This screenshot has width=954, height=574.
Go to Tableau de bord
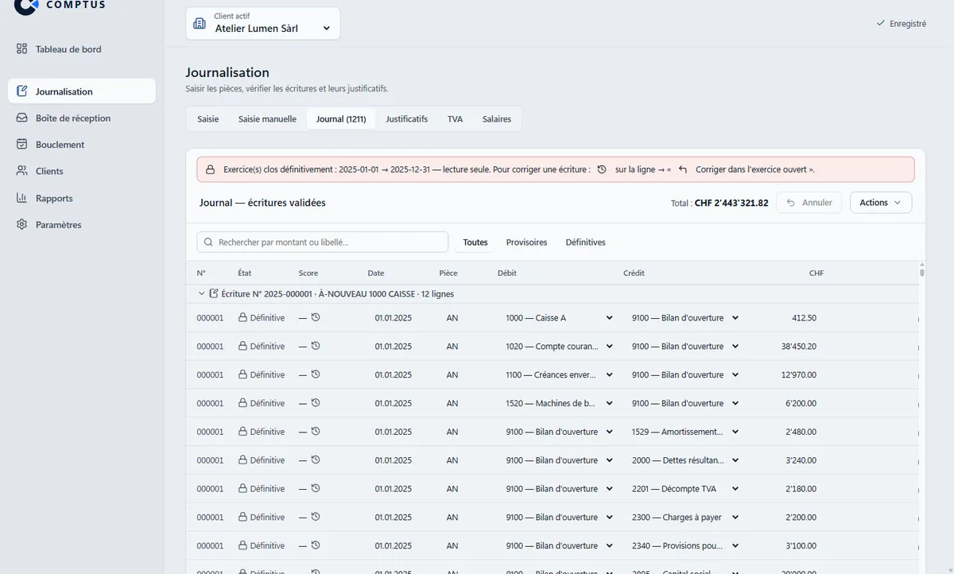point(82,48)
